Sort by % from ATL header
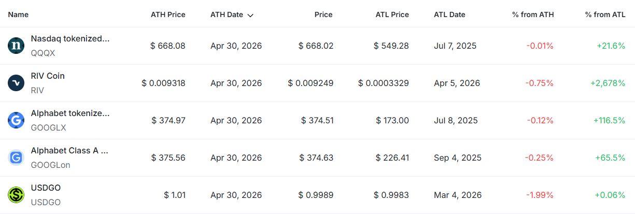The image size is (635, 214). (605, 15)
